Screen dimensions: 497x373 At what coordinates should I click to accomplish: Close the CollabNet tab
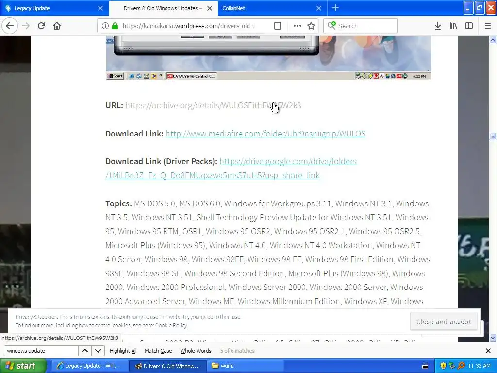[319, 8]
